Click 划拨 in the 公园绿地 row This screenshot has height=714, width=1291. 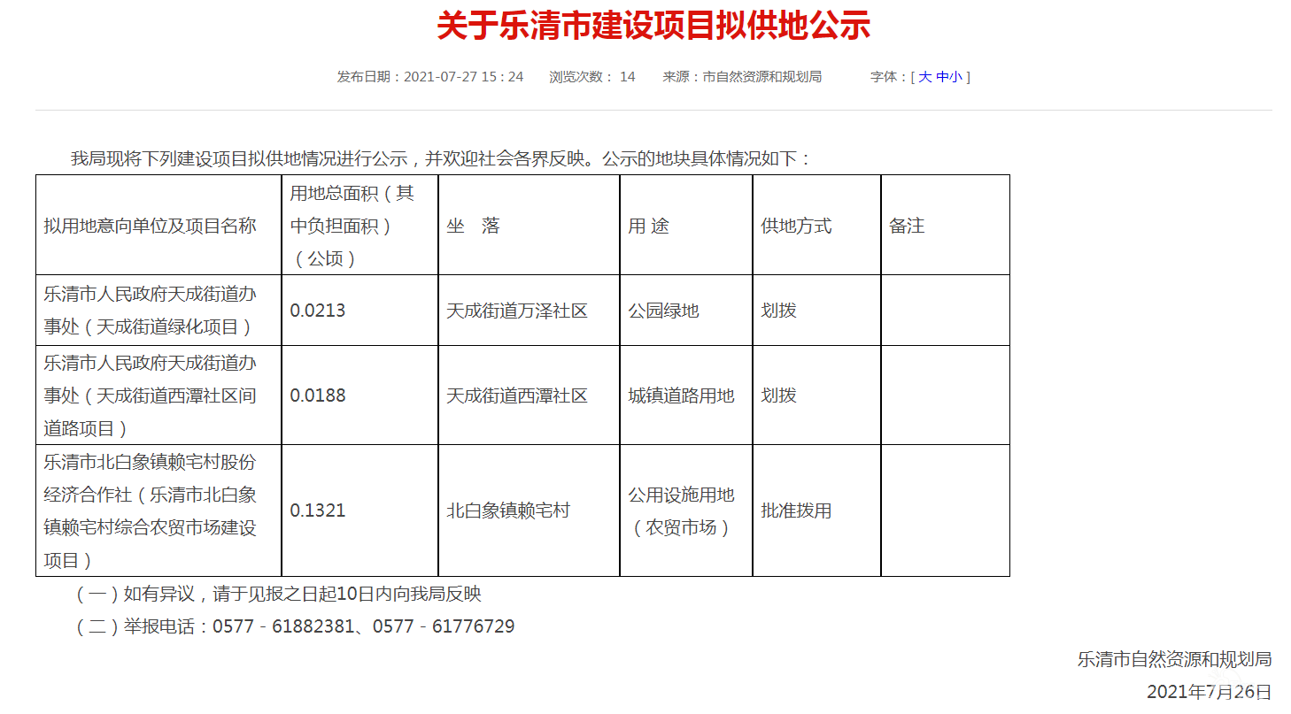point(779,311)
